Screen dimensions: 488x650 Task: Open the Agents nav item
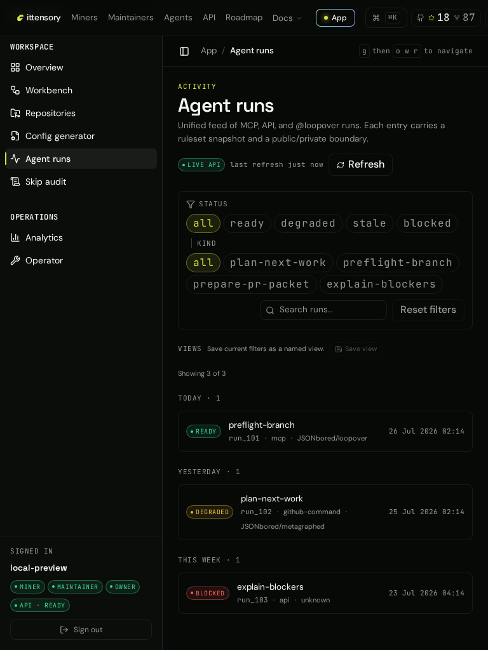(x=178, y=17)
